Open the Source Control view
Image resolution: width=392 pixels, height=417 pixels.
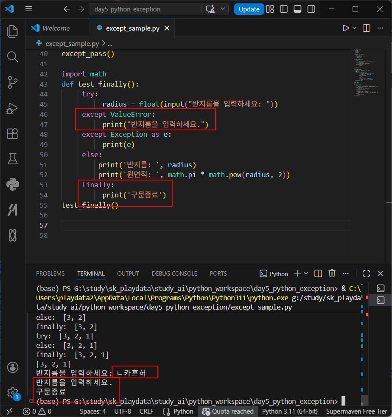point(12,82)
